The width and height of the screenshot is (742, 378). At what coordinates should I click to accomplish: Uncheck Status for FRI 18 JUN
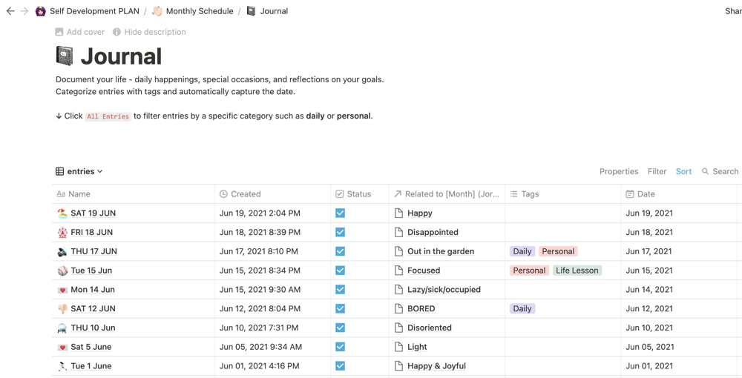(341, 232)
